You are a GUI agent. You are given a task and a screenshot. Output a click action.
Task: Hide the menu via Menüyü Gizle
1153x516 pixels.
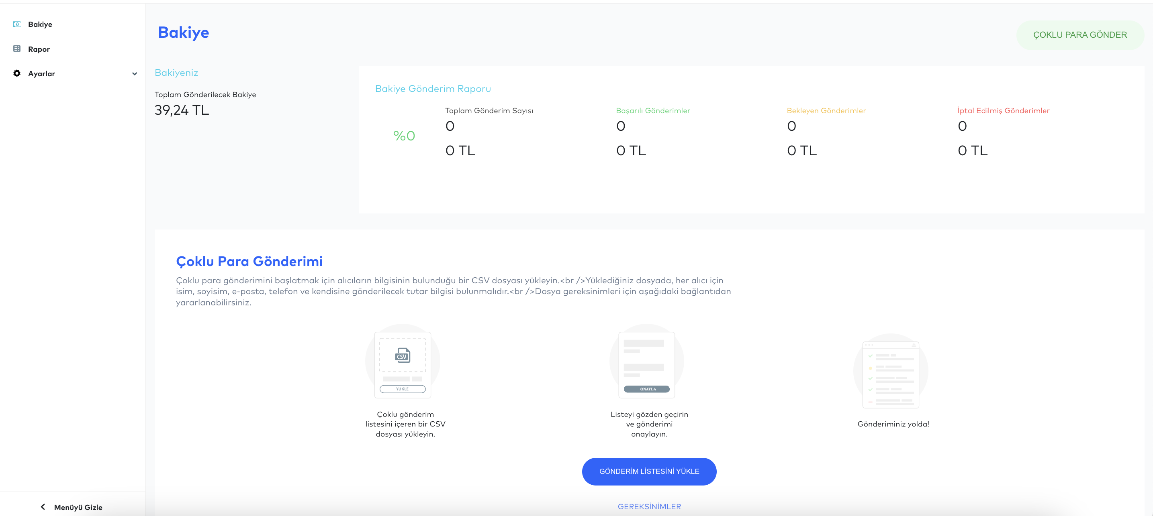point(78,507)
